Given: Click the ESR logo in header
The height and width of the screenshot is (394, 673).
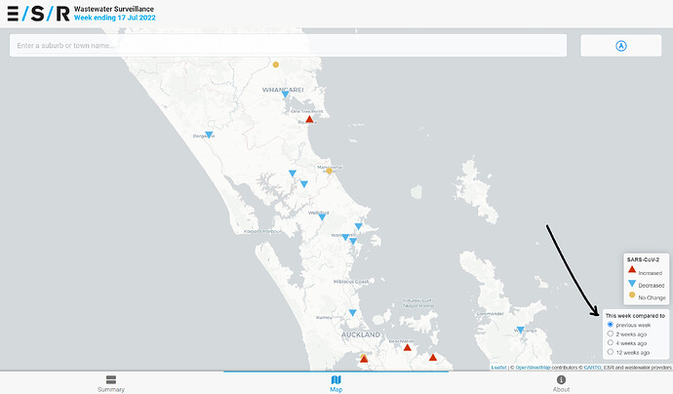Looking at the screenshot, I should [x=37, y=13].
